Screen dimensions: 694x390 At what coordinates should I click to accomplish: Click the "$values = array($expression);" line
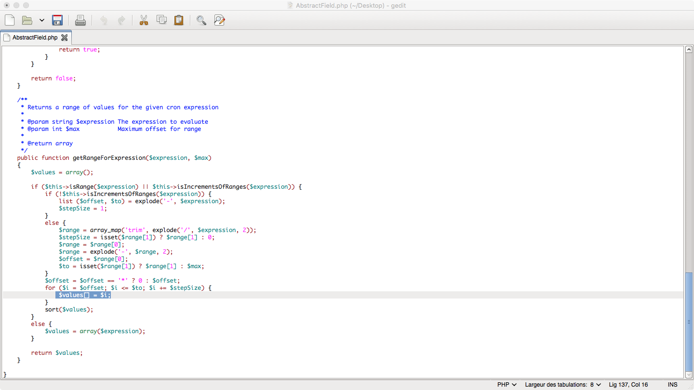click(x=95, y=331)
